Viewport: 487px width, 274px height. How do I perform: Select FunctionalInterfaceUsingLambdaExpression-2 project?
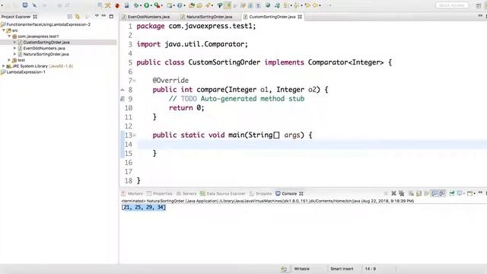click(48, 24)
